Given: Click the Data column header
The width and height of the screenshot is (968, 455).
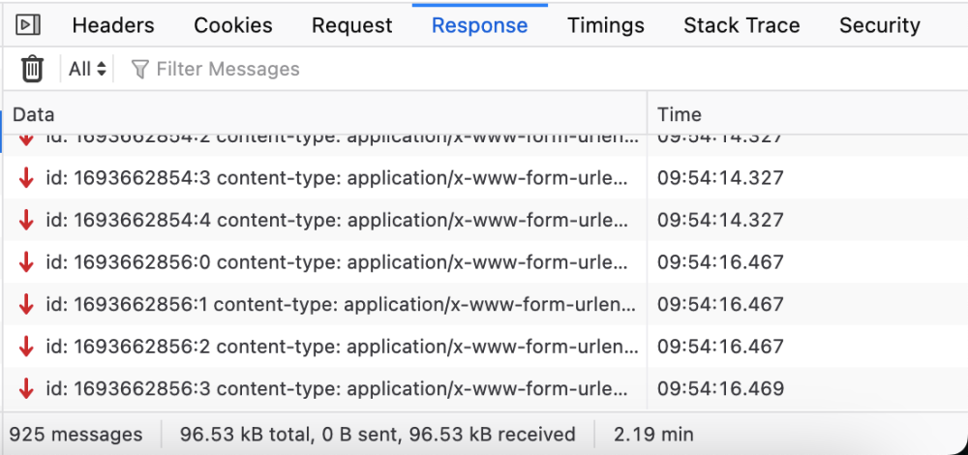Looking at the screenshot, I should [x=325, y=114].
